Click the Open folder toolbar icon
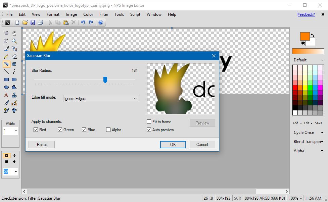 pyautogui.click(x=25, y=22)
